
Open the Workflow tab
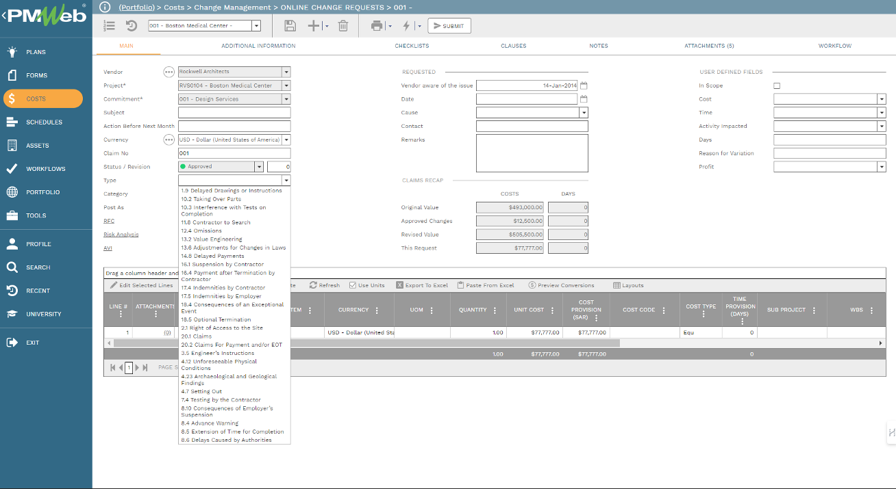tap(835, 46)
